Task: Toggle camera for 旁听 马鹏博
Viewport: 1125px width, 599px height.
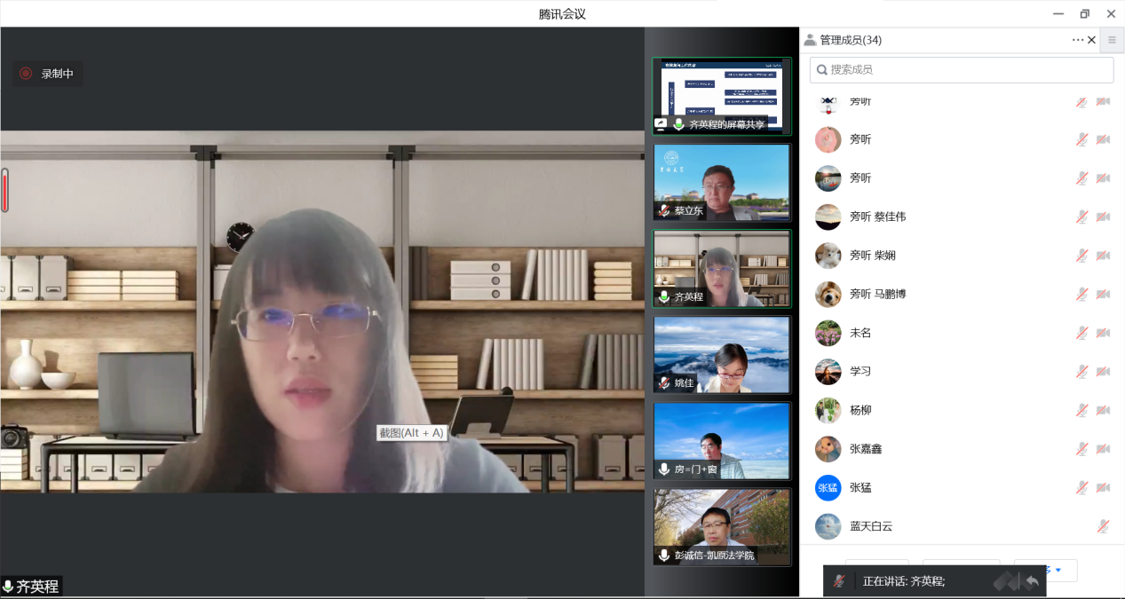Action: point(1103,294)
